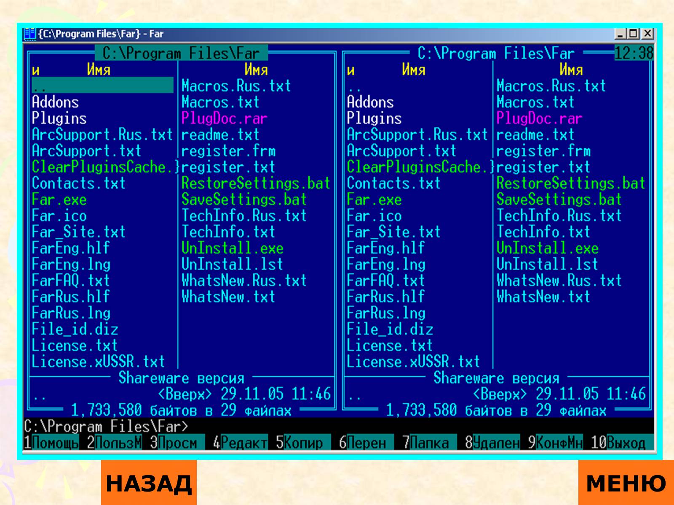Maximize the Far window
This screenshot has width=674, height=505.
[633, 34]
